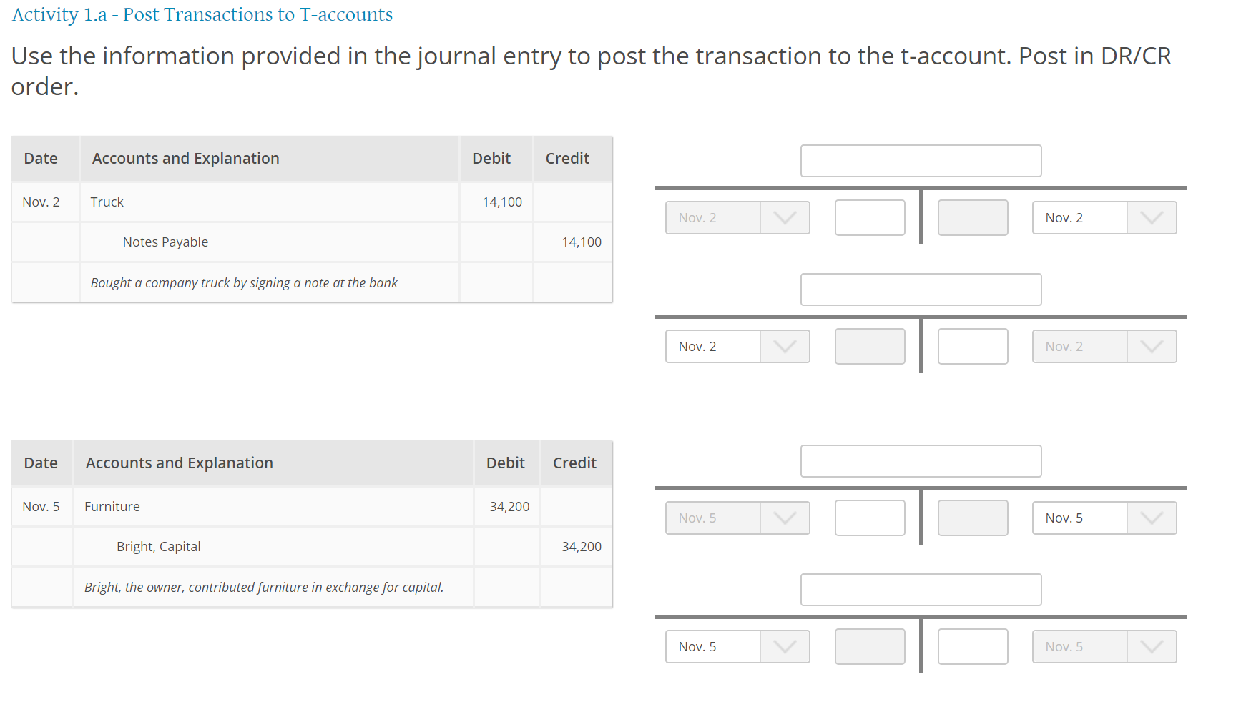Open the enabled Nov. 2 dropdown in second t-account
Image resolution: width=1246 pixels, height=702 pixels.
737,346
